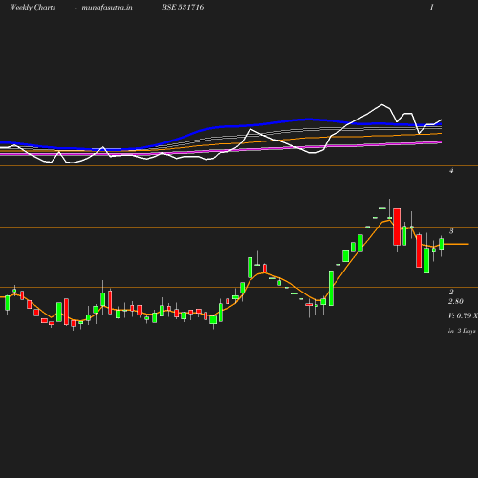Click the 'BSE 531716' symbol text
Image resolution: width=478 pixels, height=478 pixels.
183,7
